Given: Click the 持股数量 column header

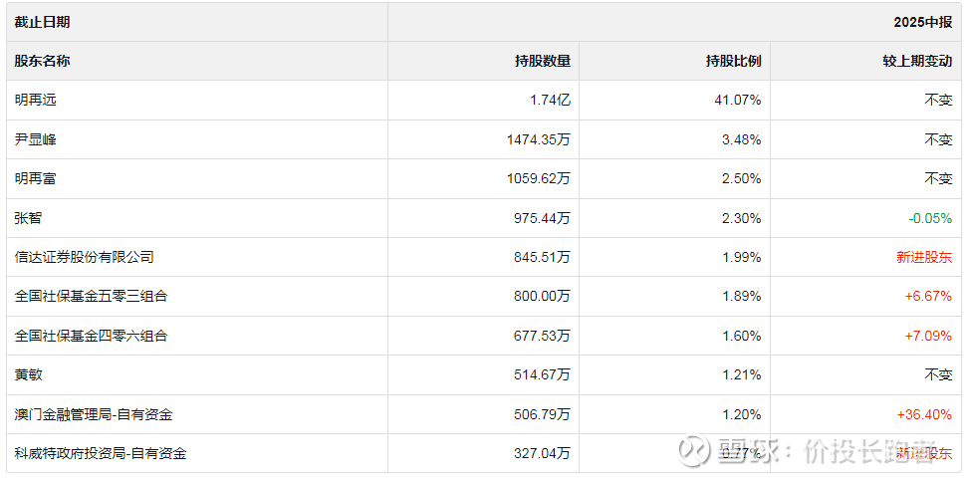Looking at the screenshot, I should [x=543, y=61].
